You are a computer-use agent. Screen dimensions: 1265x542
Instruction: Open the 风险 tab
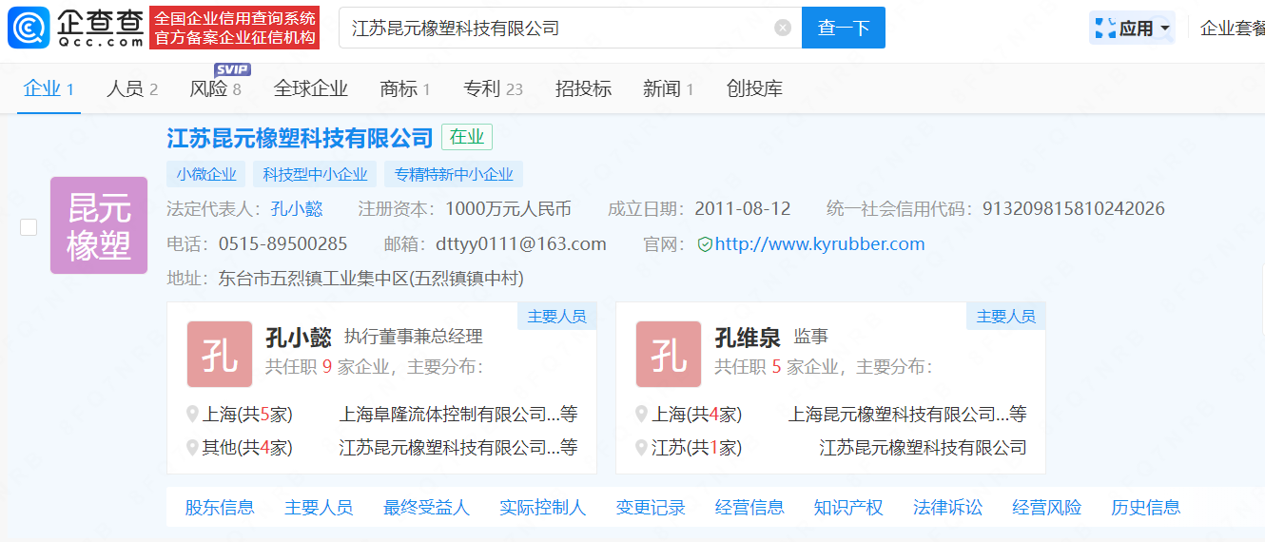(216, 88)
